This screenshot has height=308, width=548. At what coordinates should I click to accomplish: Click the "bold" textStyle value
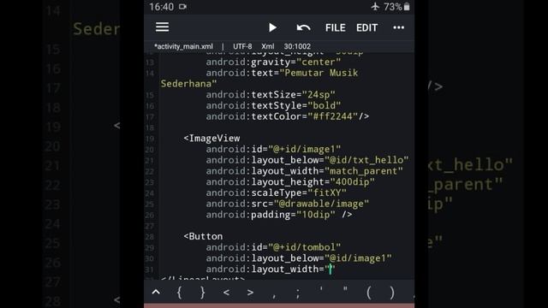[324, 105]
